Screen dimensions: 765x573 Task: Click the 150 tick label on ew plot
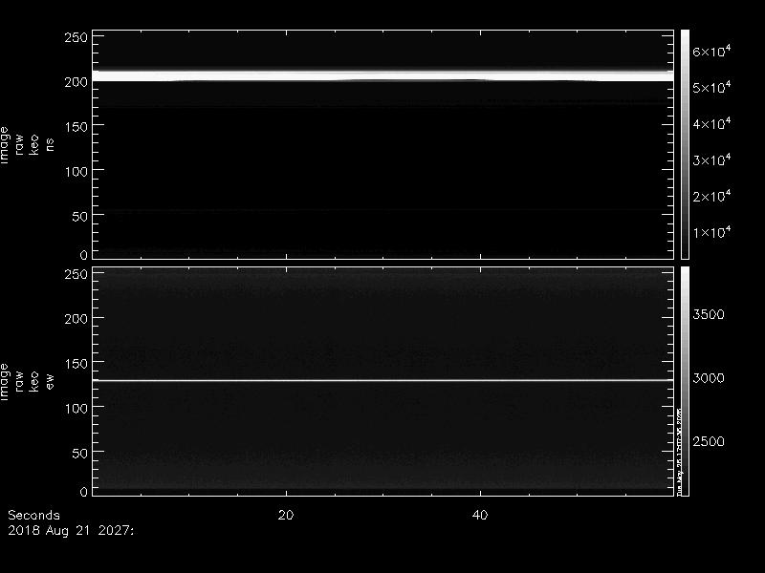click(76, 364)
